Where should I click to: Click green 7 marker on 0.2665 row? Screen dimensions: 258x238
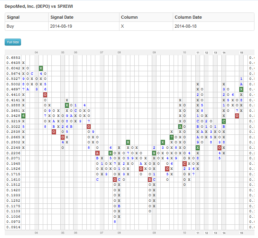[171, 137]
